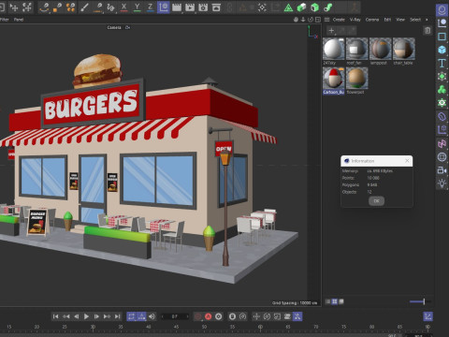
Task: Open the Corona menu
Action: click(372, 20)
